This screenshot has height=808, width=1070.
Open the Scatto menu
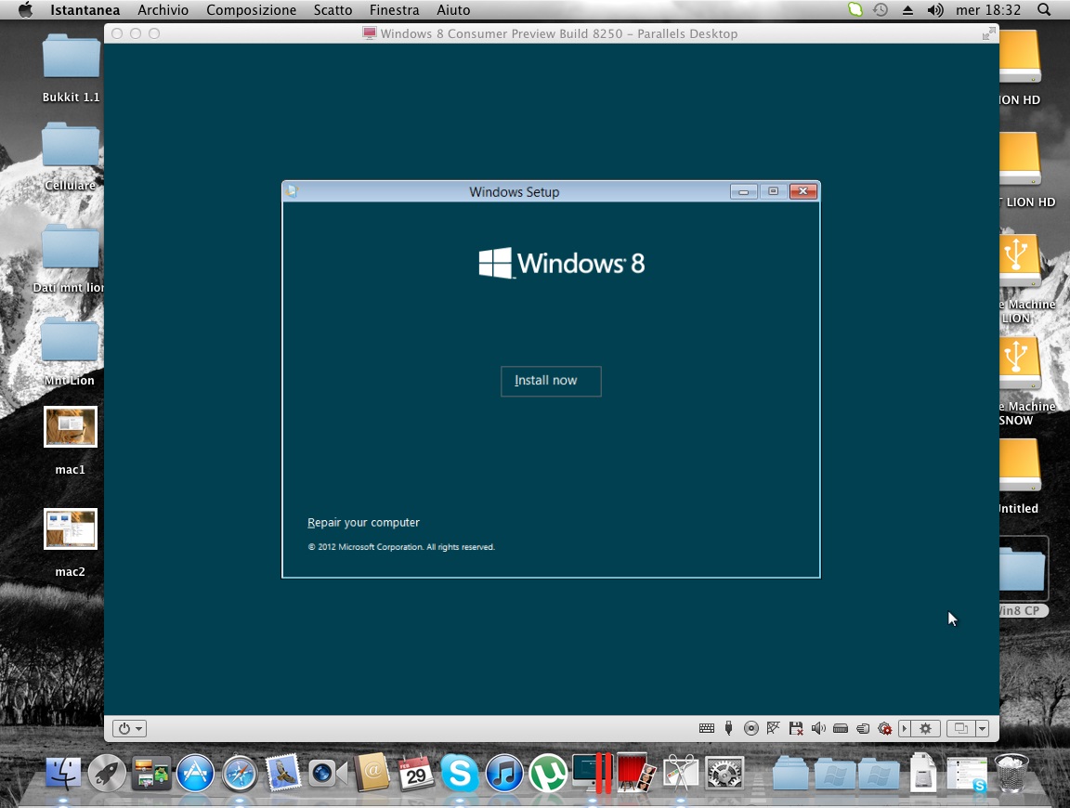(333, 10)
